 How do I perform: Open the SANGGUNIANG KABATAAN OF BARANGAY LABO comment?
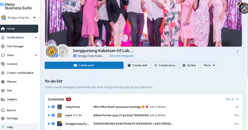[143, 124]
